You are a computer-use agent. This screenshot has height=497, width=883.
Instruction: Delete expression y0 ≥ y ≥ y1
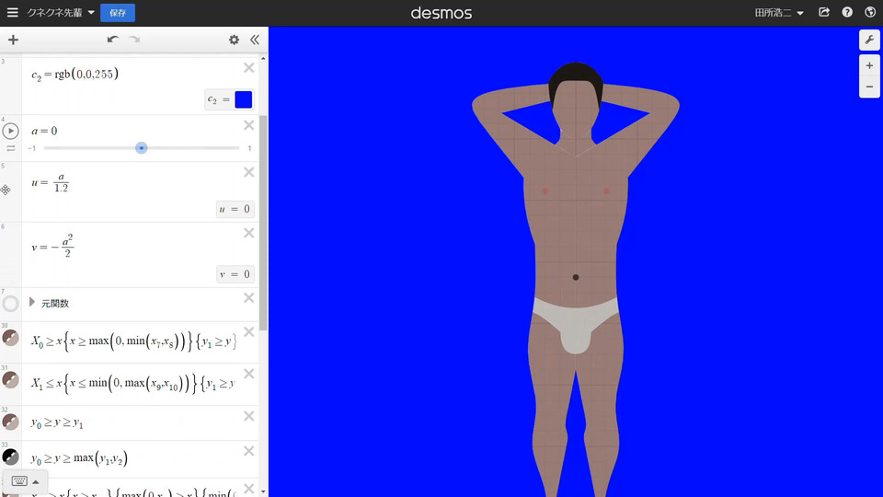coord(249,416)
